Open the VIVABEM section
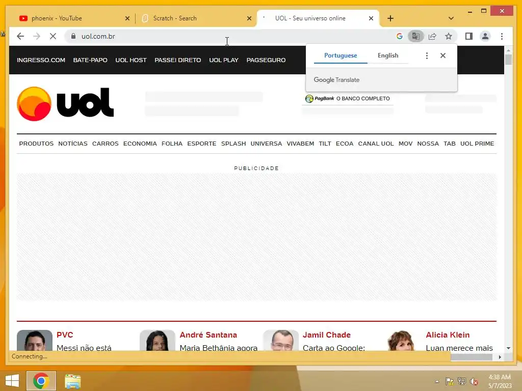Viewport: 522px width, 391px height. click(300, 144)
